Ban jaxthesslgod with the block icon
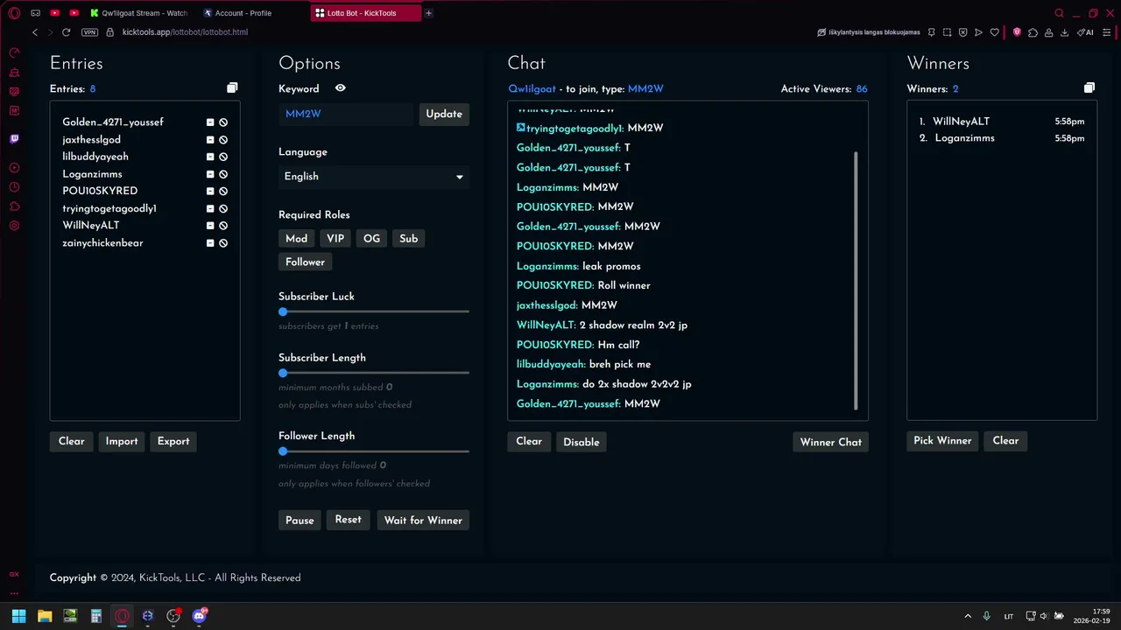The width and height of the screenshot is (1121, 630). pos(223,140)
